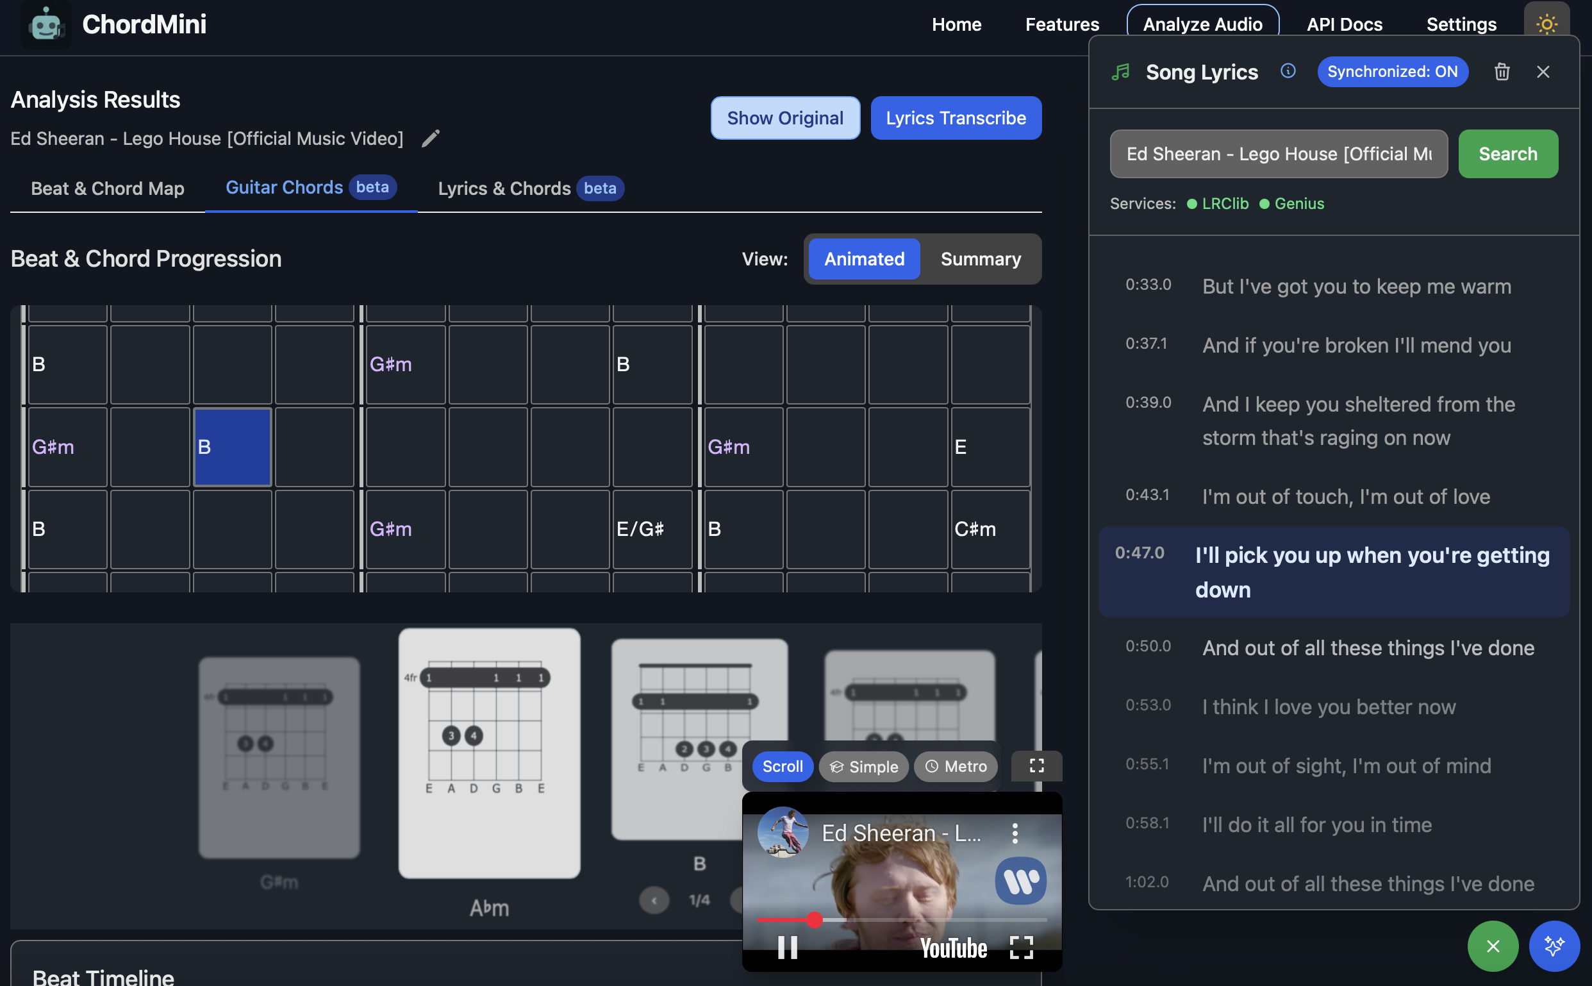Delete lyrics with the trash icon
The width and height of the screenshot is (1592, 986).
tap(1502, 72)
